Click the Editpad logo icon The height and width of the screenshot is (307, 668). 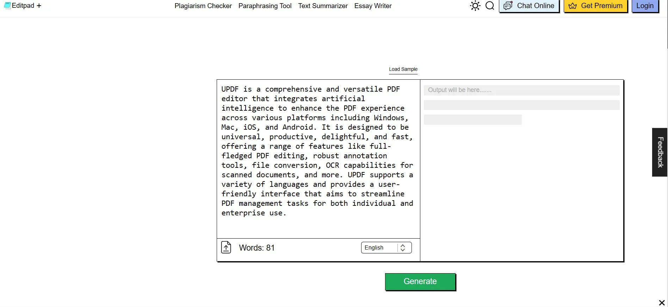(7, 6)
